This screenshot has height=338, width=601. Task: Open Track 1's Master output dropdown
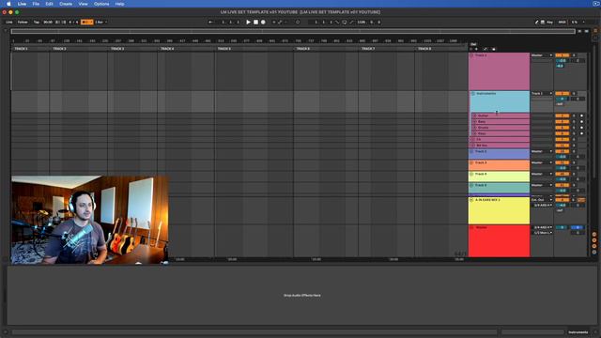pos(542,55)
